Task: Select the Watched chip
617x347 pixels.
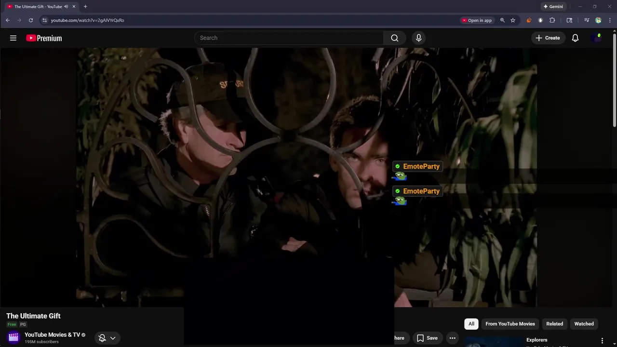Action: [584, 324]
